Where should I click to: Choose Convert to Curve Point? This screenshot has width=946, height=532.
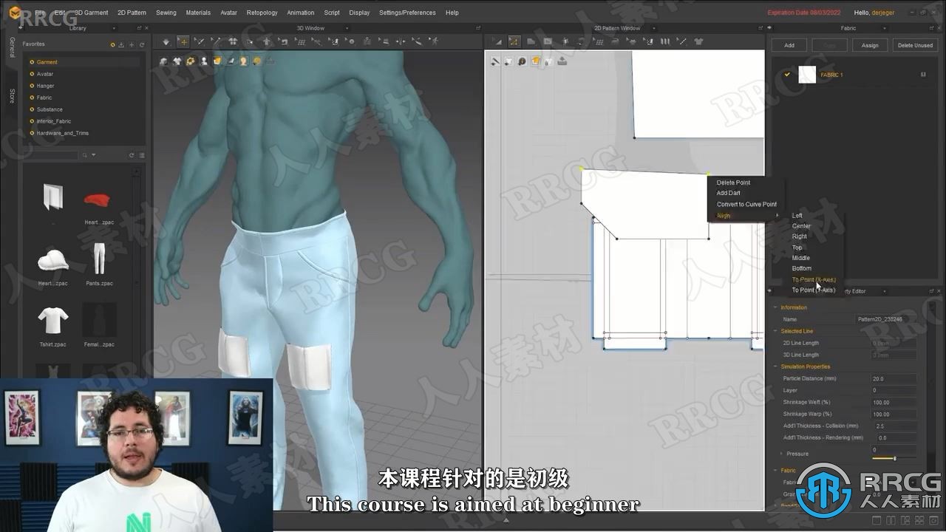pos(746,204)
